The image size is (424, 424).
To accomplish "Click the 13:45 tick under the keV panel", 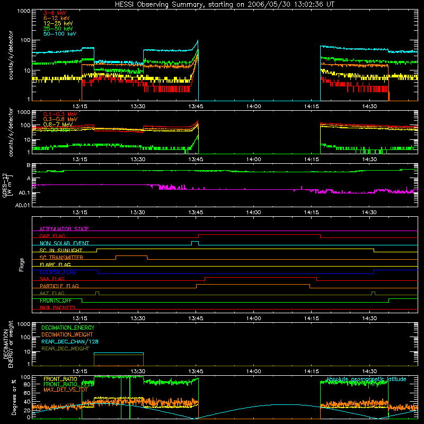I will (196, 107).
